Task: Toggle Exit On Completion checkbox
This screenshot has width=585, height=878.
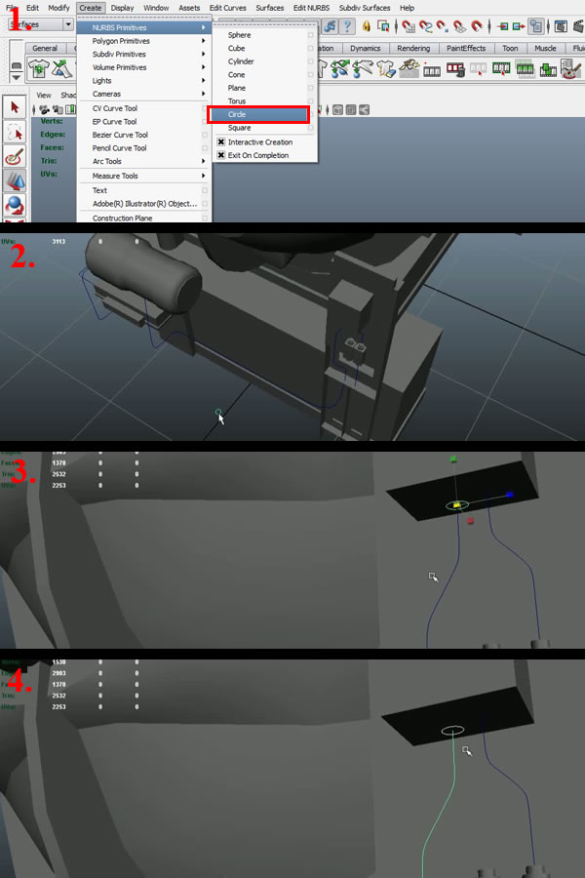Action: pyautogui.click(x=221, y=155)
